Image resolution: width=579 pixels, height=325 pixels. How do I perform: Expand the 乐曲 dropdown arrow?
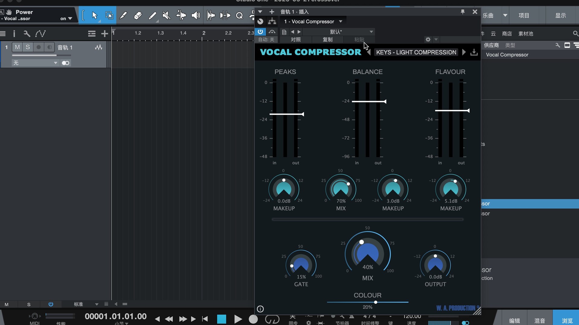(505, 15)
